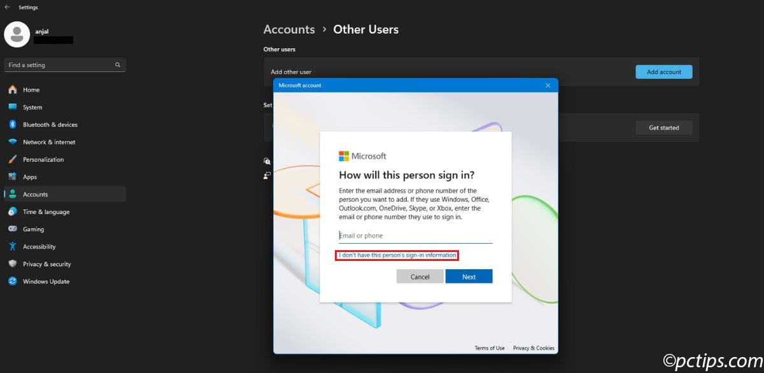Screen dimensions: 764x373
Task: Click the Privacy & security shield icon
Action: (13, 264)
